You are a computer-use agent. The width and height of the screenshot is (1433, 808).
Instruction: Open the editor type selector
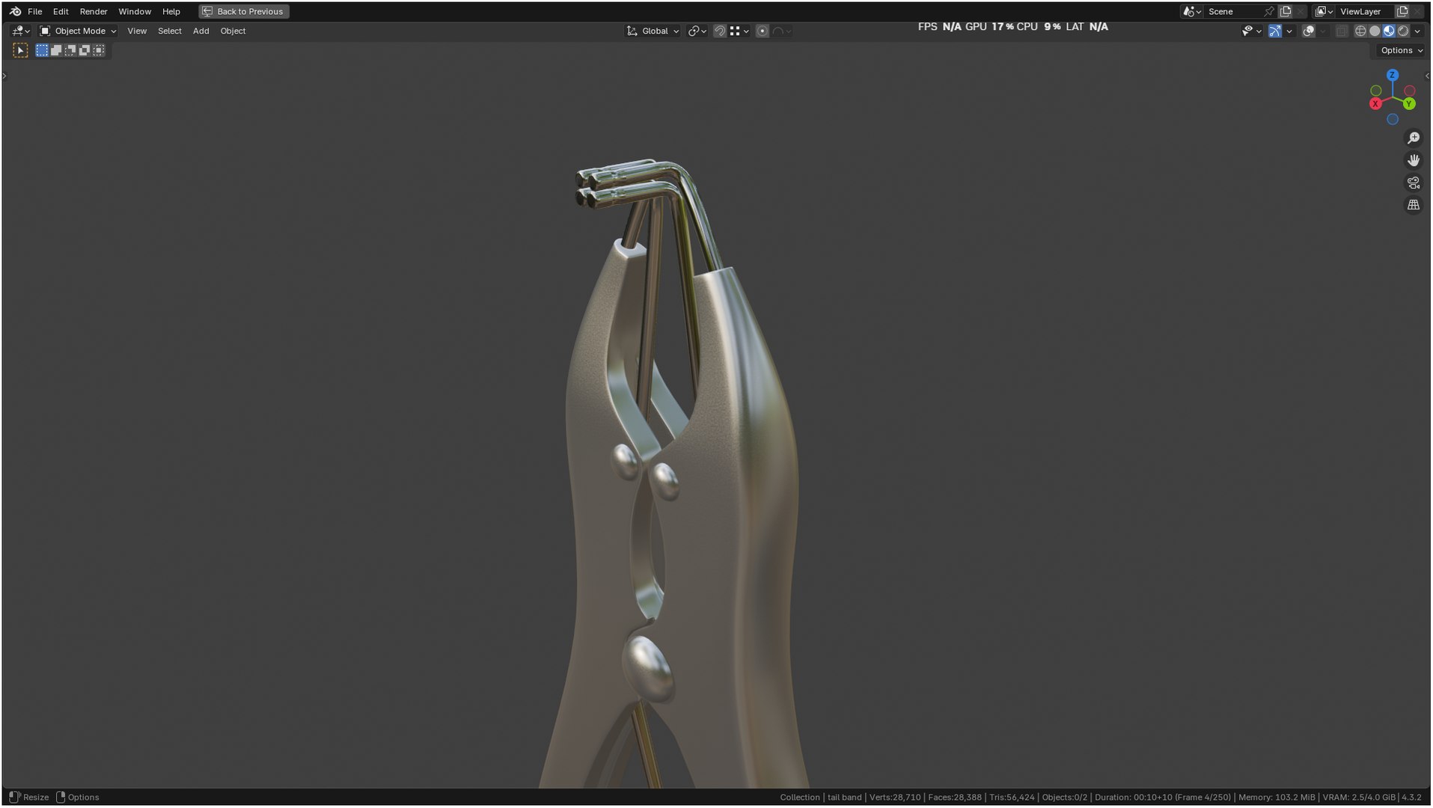click(21, 31)
